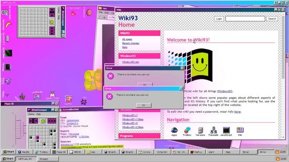289x162 pixels.
Task: Switch to Maze 3D in the taskbar
Action: point(59,152)
